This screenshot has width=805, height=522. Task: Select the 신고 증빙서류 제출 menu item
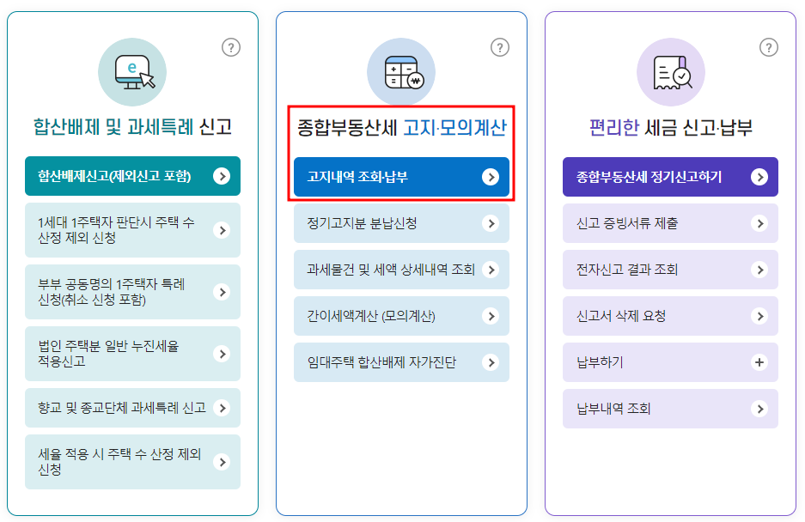click(670, 223)
